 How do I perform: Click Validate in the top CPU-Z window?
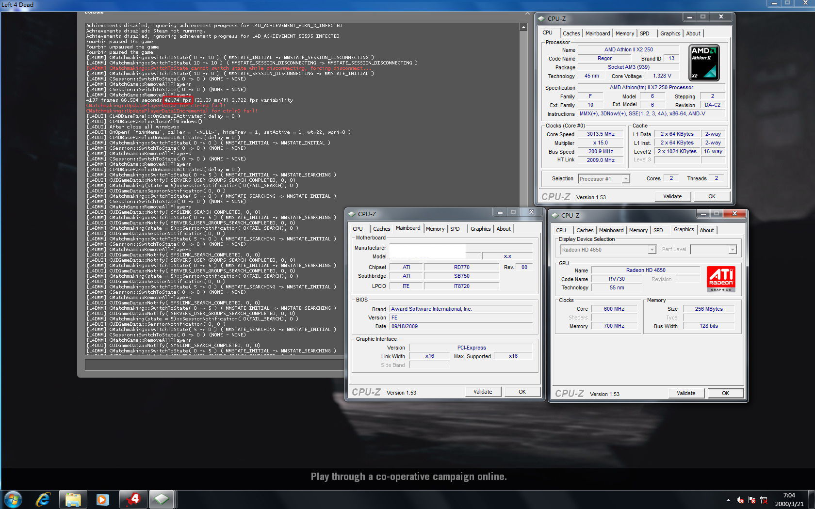click(x=672, y=196)
